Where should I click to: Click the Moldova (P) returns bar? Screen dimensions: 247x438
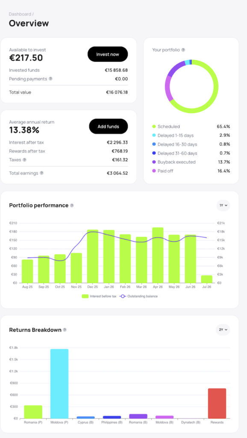[x=59, y=384]
